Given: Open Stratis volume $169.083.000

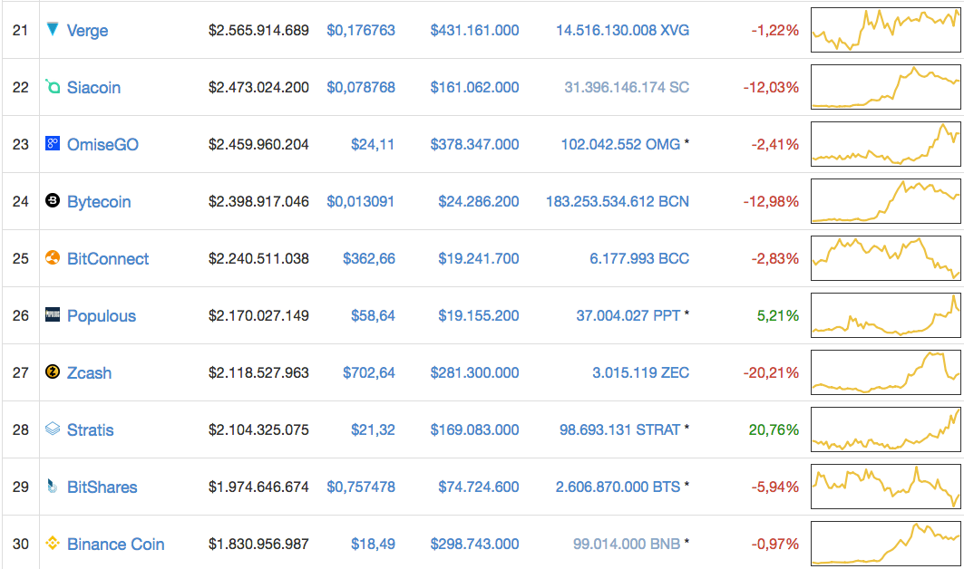Looking at the screenshot, I should (x=474, y=430).
